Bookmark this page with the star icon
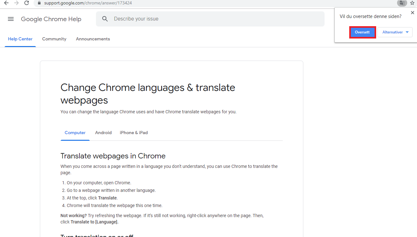Screen dimensions: 417x237 coord(412,3)
